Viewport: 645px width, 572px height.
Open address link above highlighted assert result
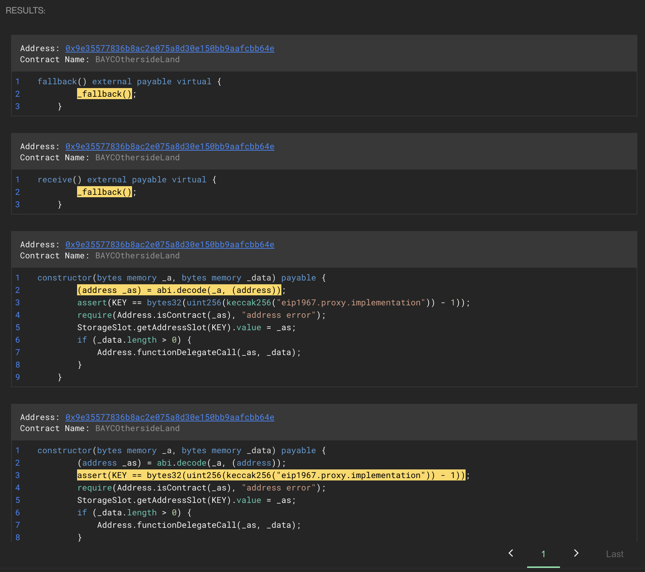coord(170,417)
